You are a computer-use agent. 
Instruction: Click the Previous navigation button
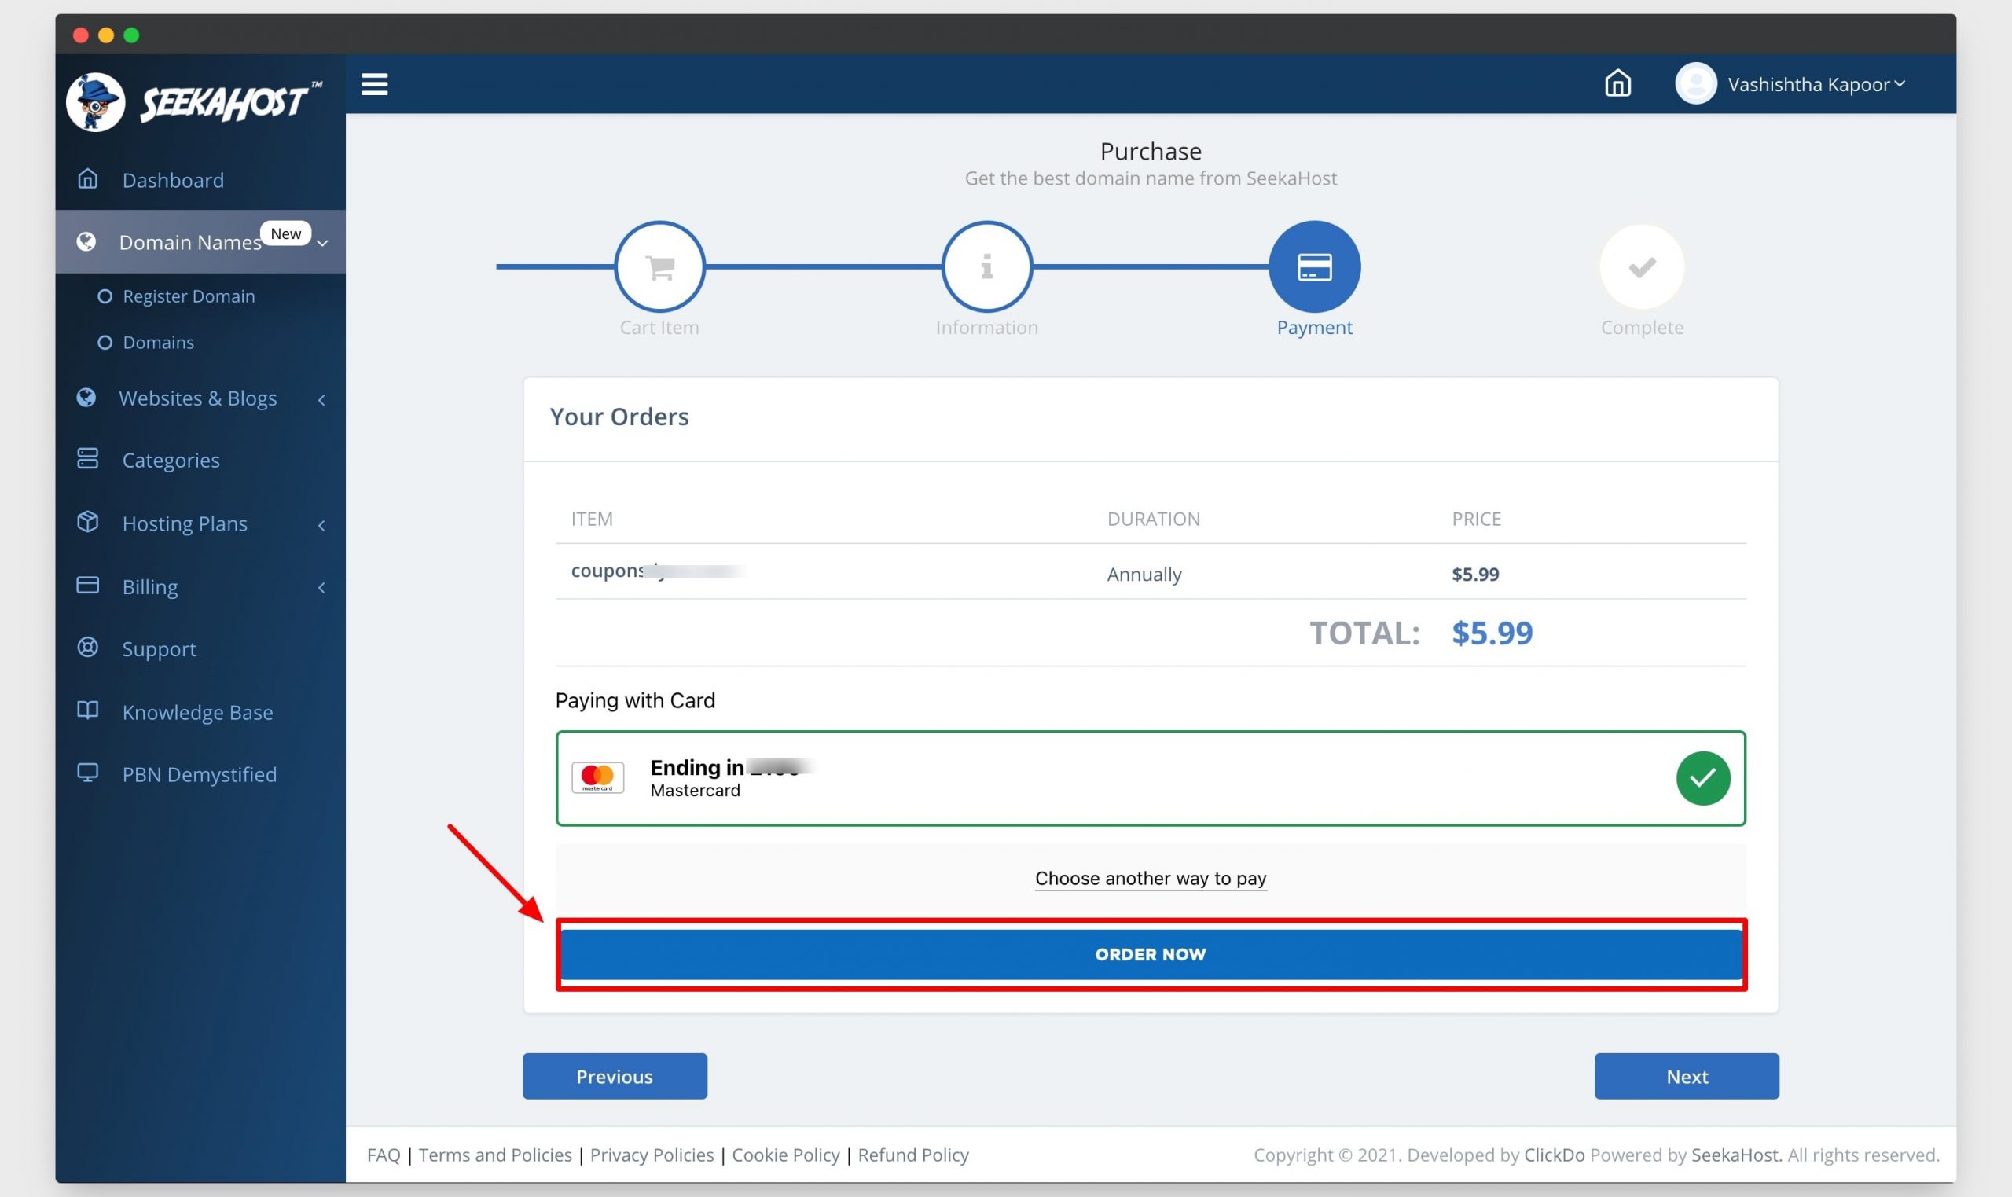614,1076
